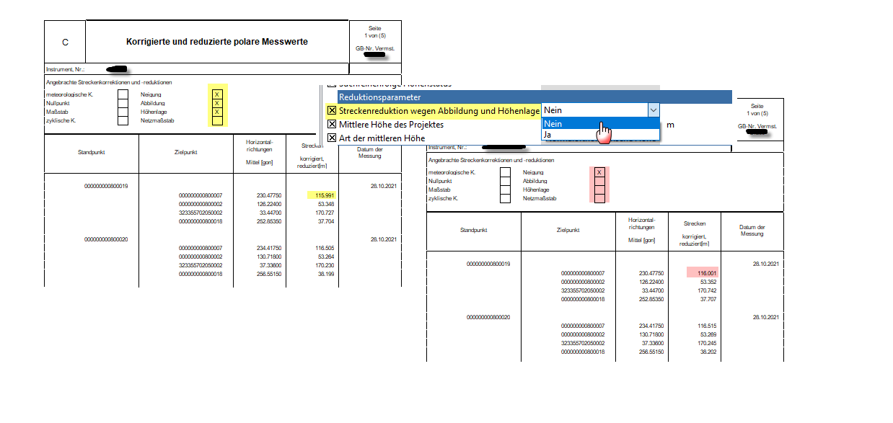
Task: Click the yellow-highlighted distance value 115.991
Action: [325, 195]
